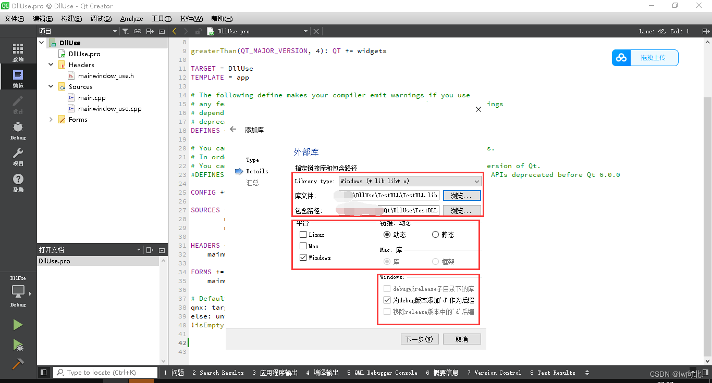
Task: Open the 4 编译输出 output tab
Action: pyautogui.click(x=323, y=373)
